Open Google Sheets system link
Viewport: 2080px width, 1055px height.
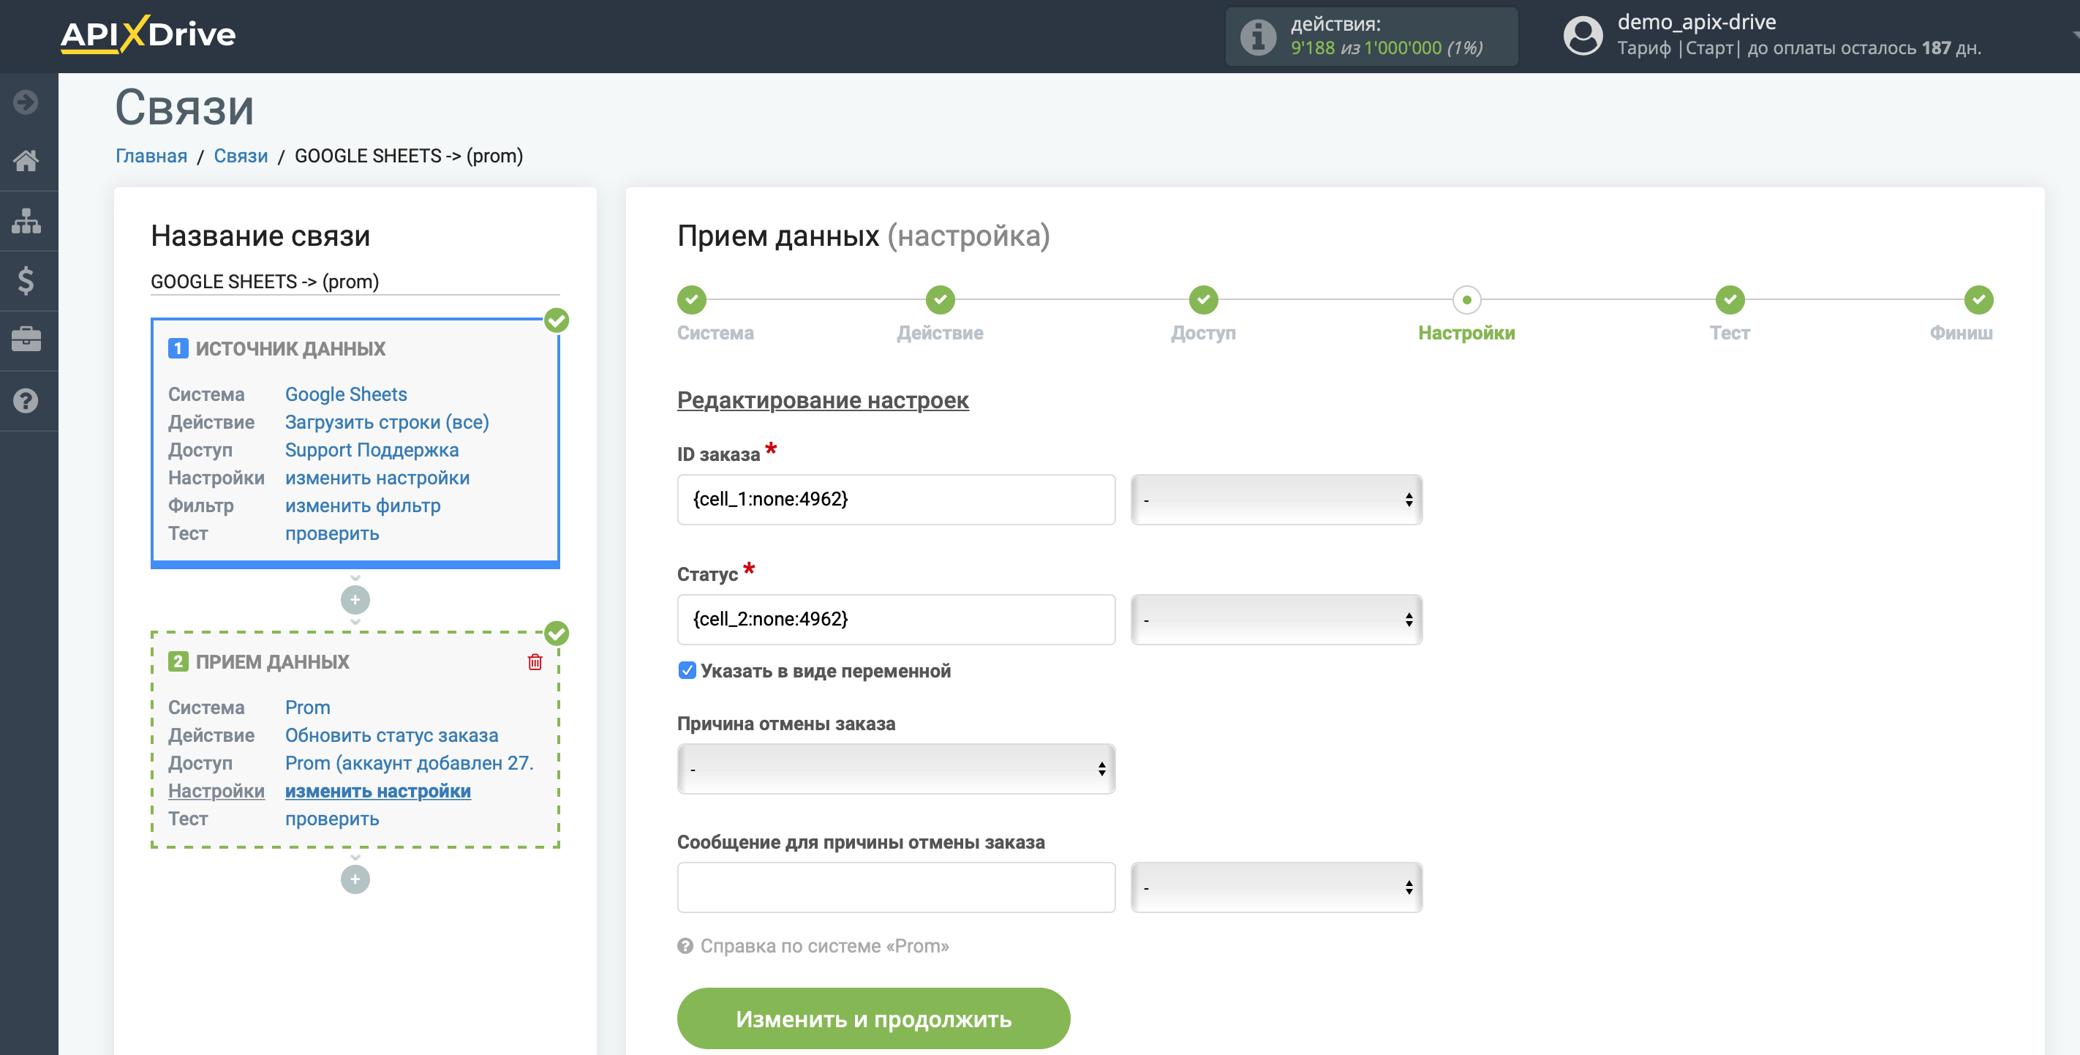pos(346,394)
